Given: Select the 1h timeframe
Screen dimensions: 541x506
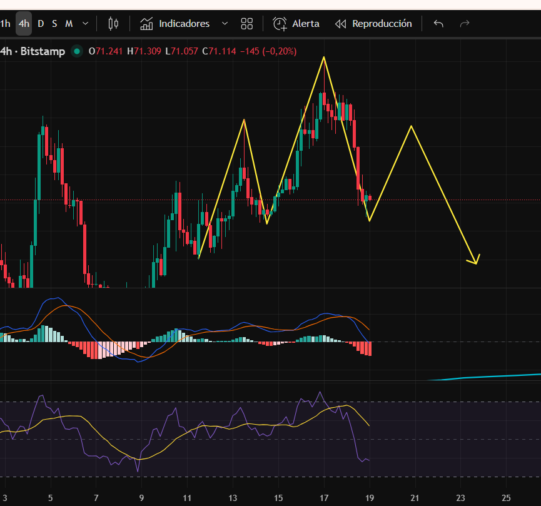Looking at the screenshot, I should [5, 24].
